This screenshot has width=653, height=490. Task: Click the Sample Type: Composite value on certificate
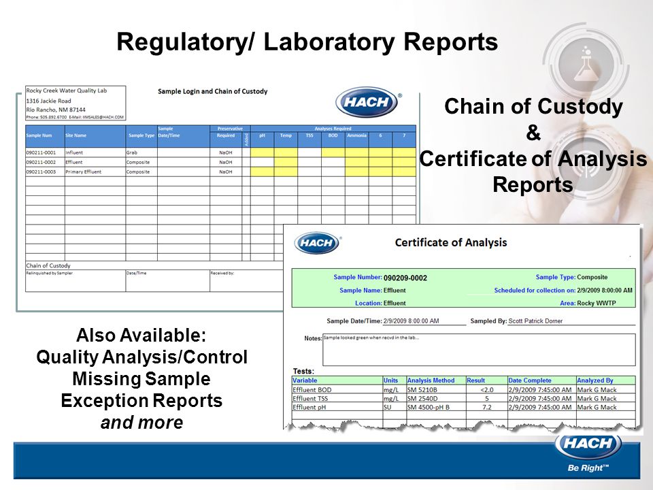592,277
